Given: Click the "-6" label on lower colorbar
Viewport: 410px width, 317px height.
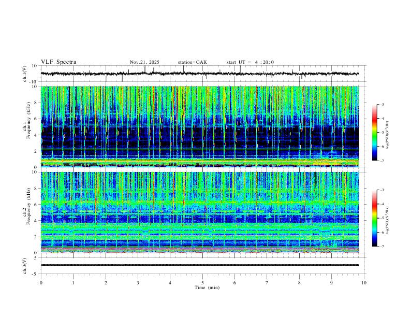Looking at the screenshot, I should coord(382,232).
